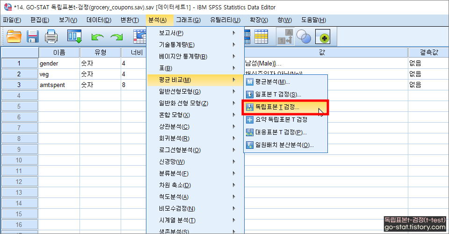Open the 파일(F) menu
Screen dimensions: 449x234
pyautogui.click(x=12, y=20)
